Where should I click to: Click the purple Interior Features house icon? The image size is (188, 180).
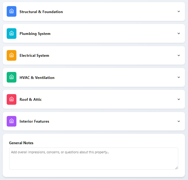[12, 121]
